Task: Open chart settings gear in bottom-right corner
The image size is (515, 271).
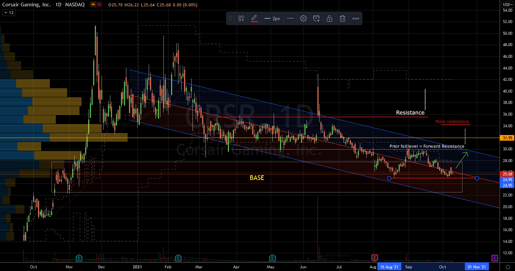Action: point(508,267)
